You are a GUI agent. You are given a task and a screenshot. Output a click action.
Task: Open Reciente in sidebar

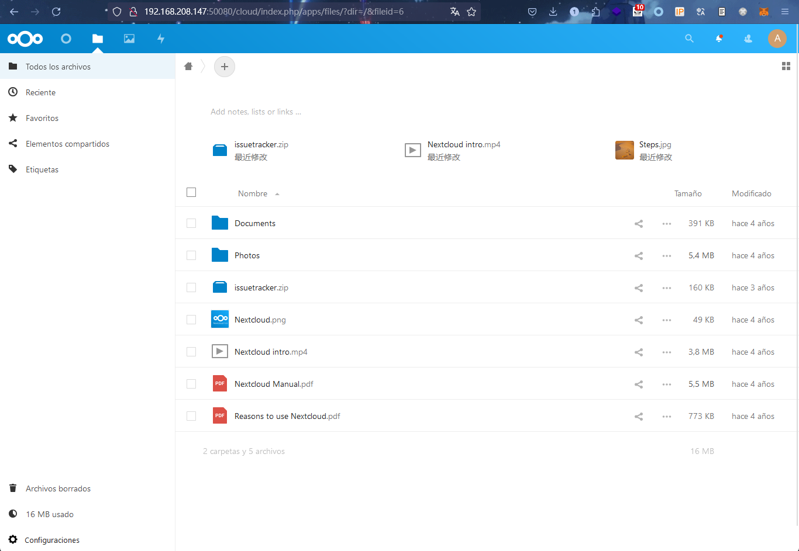pos(88,92)
